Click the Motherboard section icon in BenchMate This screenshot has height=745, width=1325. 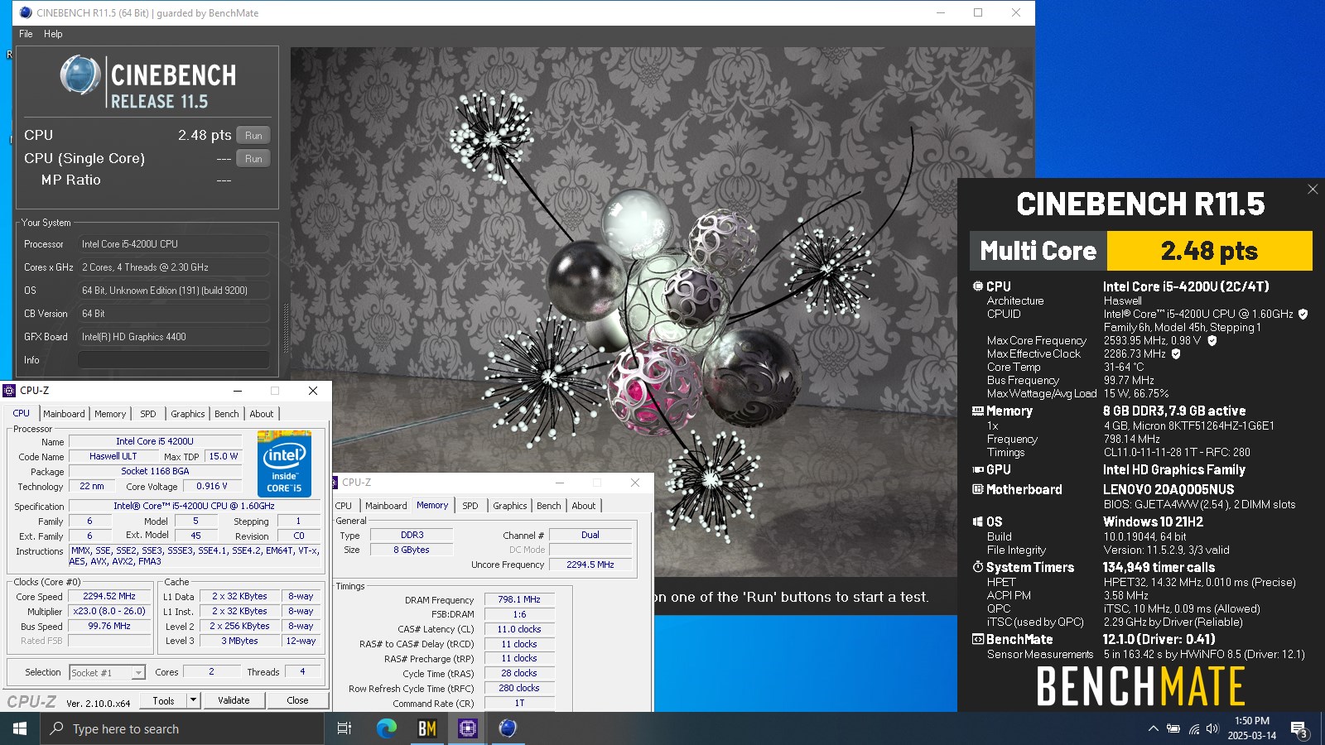click(977, 489)
